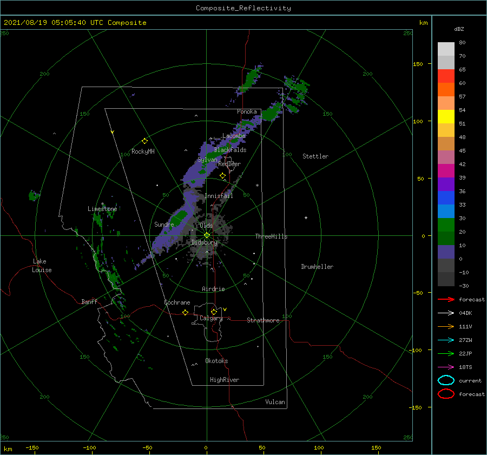Click the yellow diamond marker near RockyMH
Screen dimensions: 487x455
pos(144,141)
